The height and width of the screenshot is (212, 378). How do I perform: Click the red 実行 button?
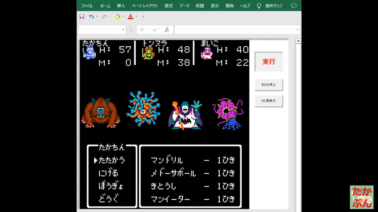coord(269,62)
